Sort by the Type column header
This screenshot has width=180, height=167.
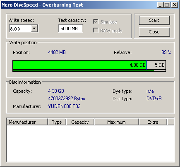[57, 122]
